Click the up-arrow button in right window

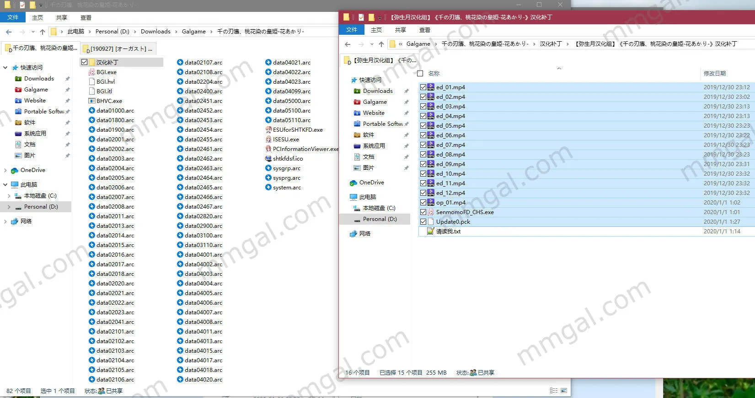(x=381, y=44)
